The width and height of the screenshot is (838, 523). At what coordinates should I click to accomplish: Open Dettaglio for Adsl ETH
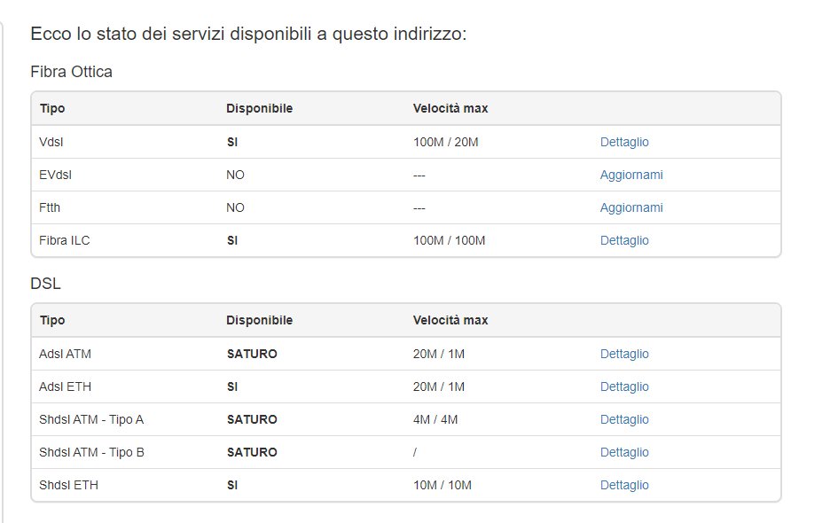tap(624, 386)
